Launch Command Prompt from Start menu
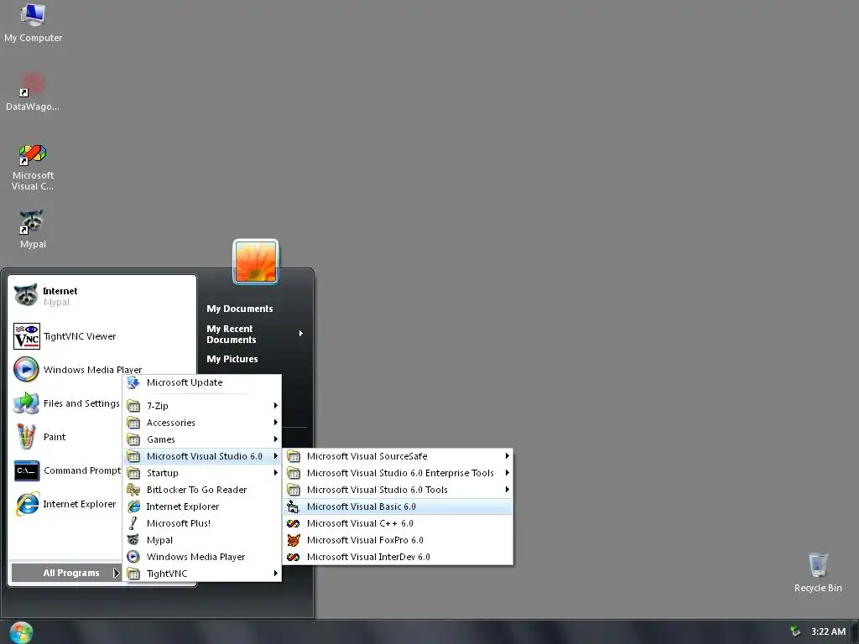 click(65, 470)
